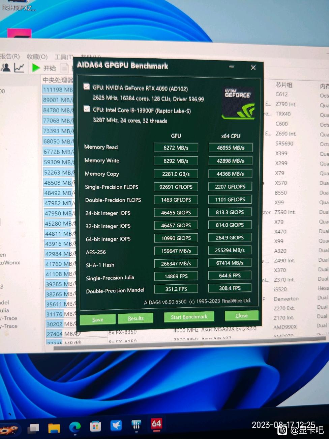Click CPU Memory Copy result 44368 MB/s
This screenshot has width=329, height=439.
coord(231,174)
